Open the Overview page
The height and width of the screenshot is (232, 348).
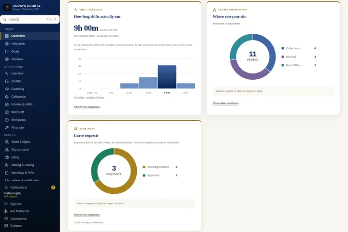click(30, 36)
